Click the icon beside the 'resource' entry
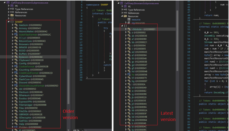 [129, 19]
